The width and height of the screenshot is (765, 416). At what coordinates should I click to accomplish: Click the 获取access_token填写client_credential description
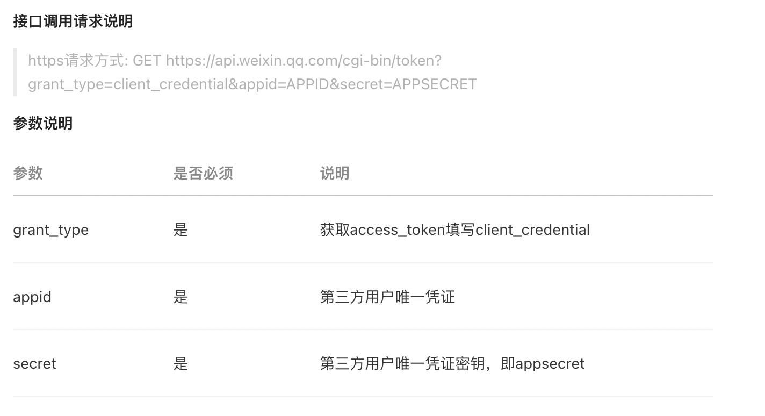point(455,230)
